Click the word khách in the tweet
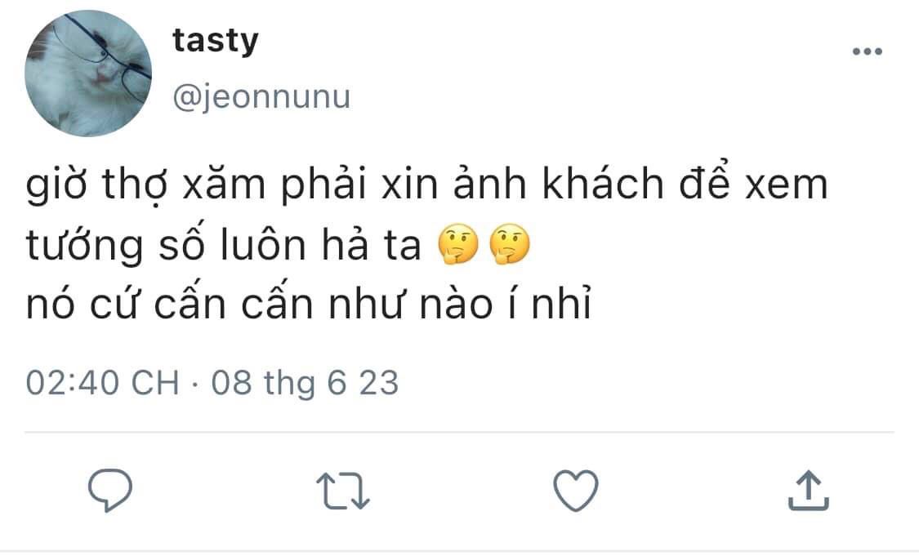Image resolution: width=919 pixels, height=556 pixels. [603, 184]
